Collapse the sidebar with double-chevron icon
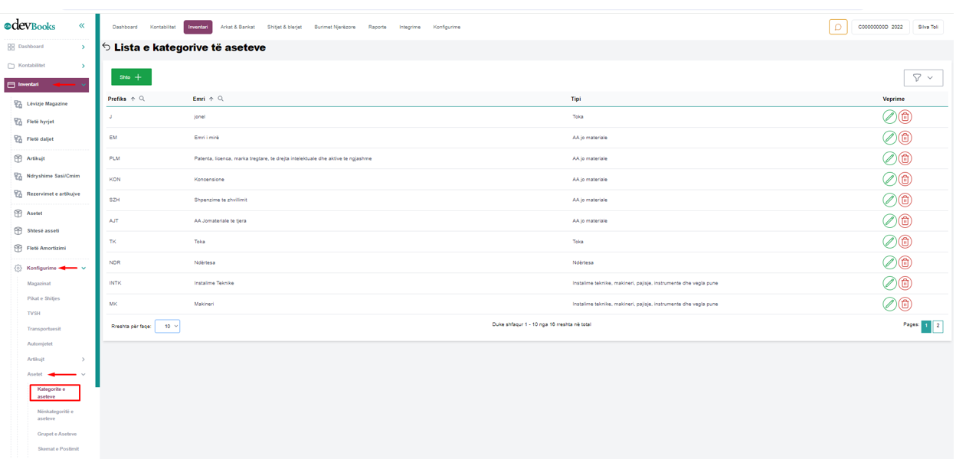The width and height of the screenshot is (956, 459). pos(82,26)
